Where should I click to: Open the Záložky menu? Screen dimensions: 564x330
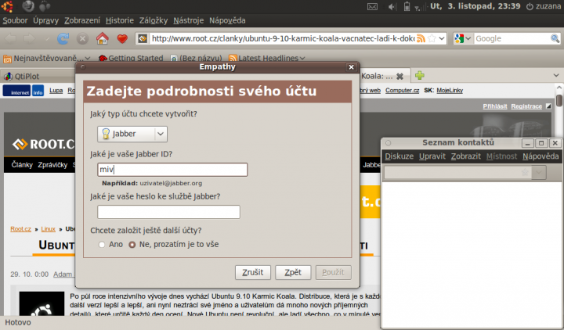[154, 20]
